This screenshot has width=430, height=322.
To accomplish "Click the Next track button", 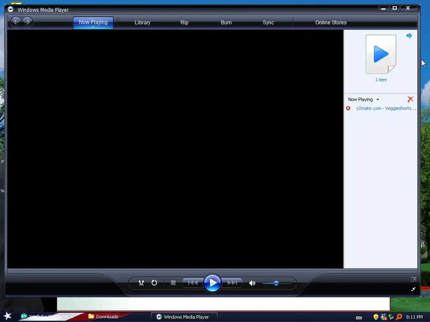I will point(232,283).
